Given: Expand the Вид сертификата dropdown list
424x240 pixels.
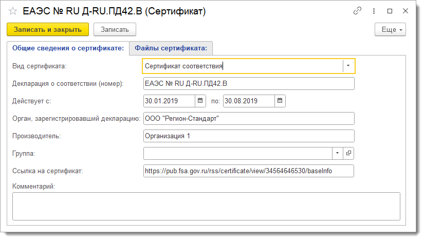Looking at the screenshot, I should pos(348,66).
